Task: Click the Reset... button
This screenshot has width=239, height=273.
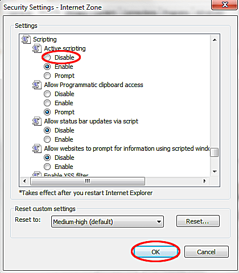Action: point(198,221)
